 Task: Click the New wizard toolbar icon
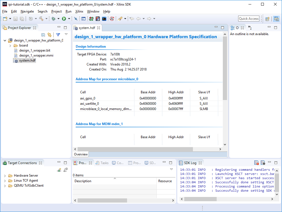pyautogui.click(x=5, y=19)
